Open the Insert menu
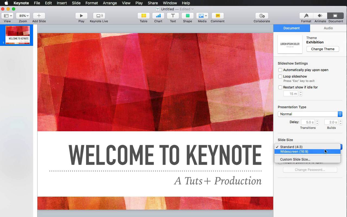Screen dimensions: 347x217 coord(62,3)
